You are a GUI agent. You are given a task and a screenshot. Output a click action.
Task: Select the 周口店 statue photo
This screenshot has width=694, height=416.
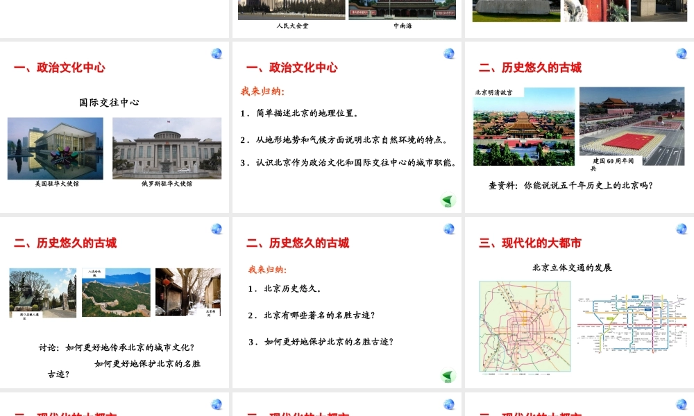[x=43, y=293]
